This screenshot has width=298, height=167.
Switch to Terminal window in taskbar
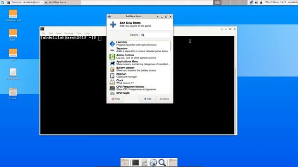tap(25, 2)
